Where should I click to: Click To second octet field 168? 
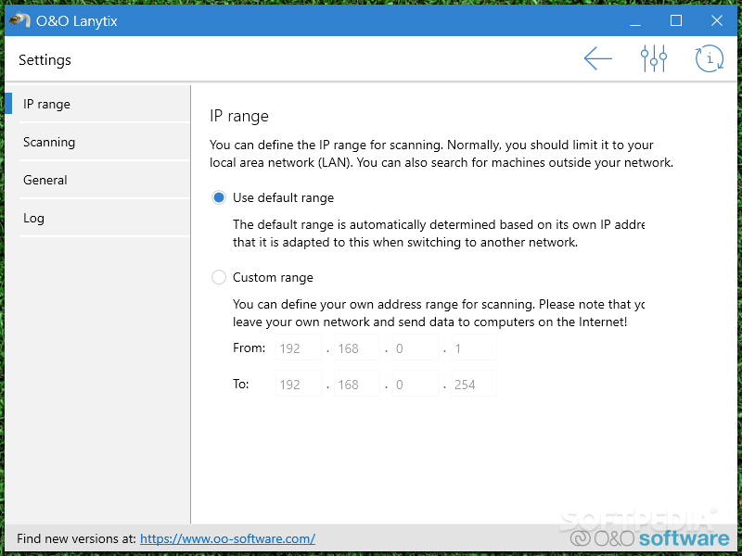tap(357, 384)
